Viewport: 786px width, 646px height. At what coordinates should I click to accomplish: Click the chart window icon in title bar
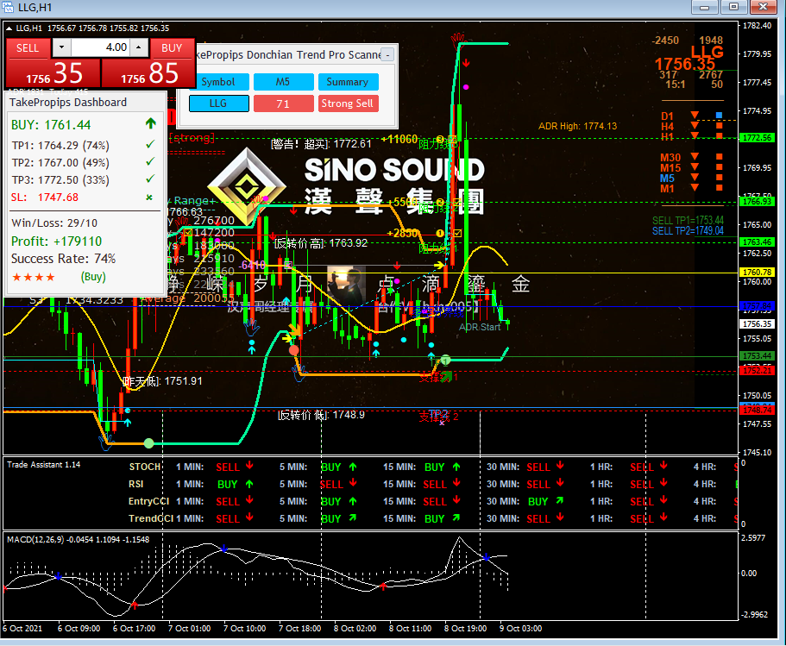coord(8,7)
